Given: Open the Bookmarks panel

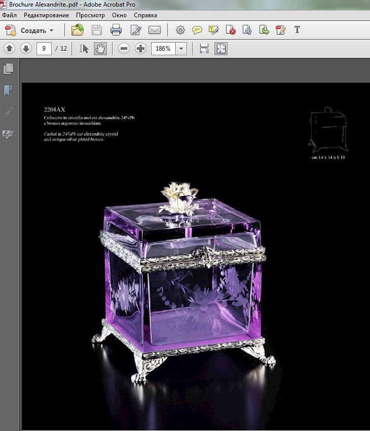Looking at the screenshot, I should click(8, 90).
